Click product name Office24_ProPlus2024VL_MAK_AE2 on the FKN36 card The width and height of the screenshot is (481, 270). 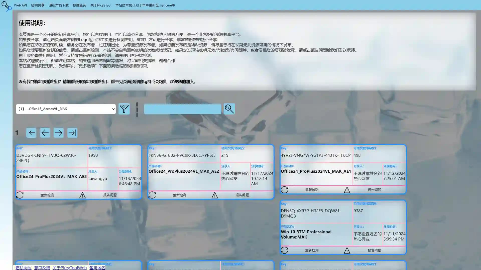tap(184, 171)
